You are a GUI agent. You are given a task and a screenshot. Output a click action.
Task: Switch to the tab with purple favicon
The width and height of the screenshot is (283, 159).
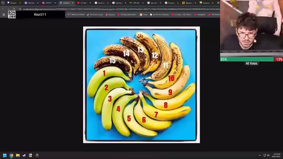(x=32, y=3)
